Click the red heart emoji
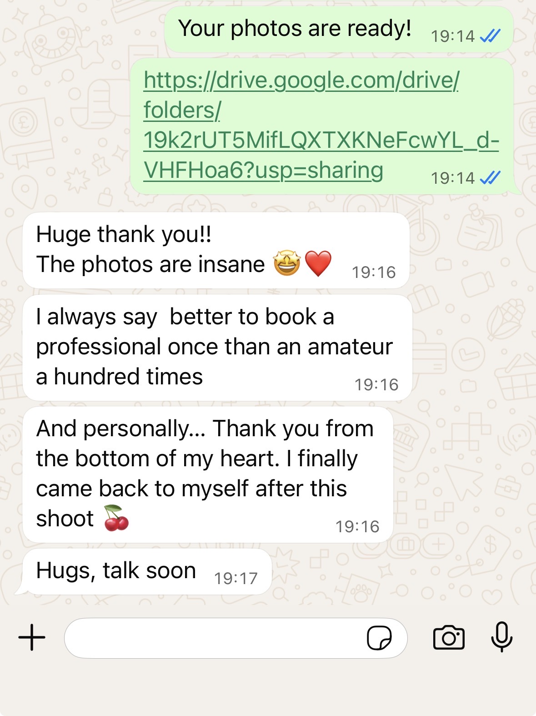Screen dimensions: 536x716 point(318,263)
